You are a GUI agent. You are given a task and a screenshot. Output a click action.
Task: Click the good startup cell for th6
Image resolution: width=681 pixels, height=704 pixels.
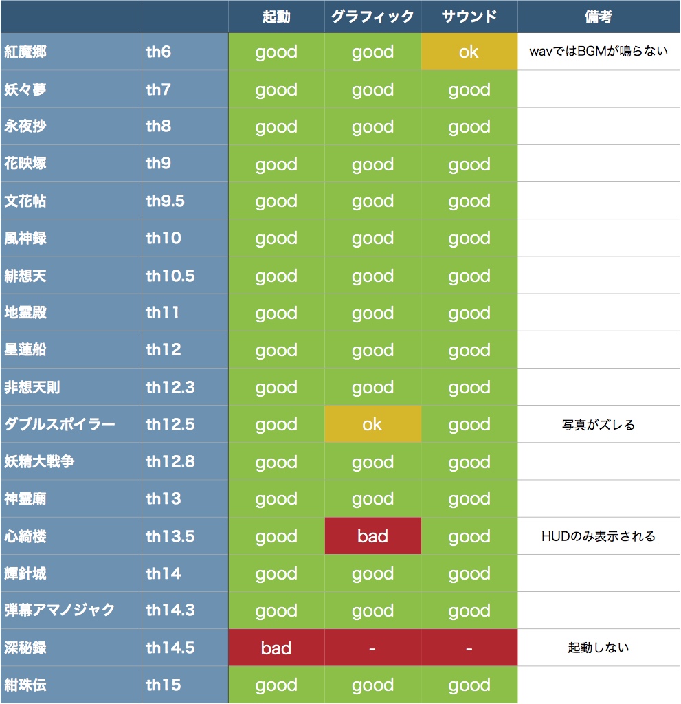[x=276, y=52]
